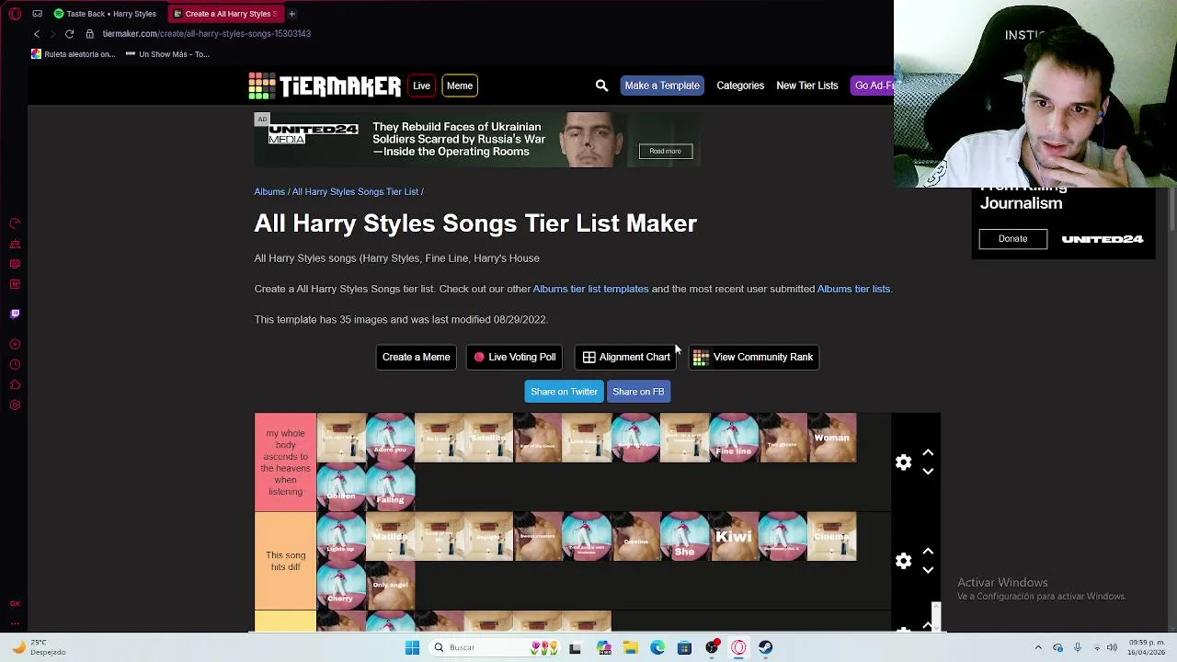Select the Kiwi song tile

[x=734, y=537]
